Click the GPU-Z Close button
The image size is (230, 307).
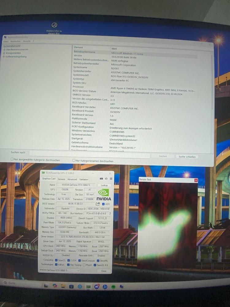(x=104, y=271)
